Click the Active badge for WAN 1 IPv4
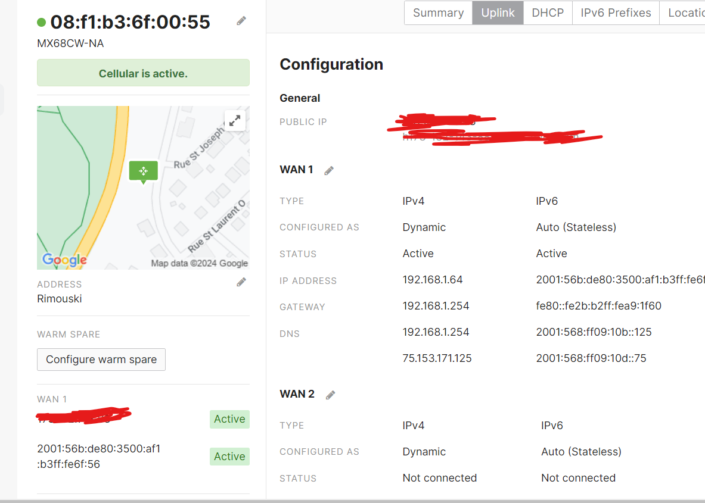 (x=229, y=419)
